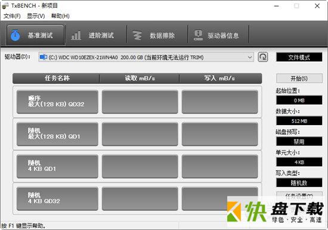Click the 读取 mB/s column header

click(140, 79)
